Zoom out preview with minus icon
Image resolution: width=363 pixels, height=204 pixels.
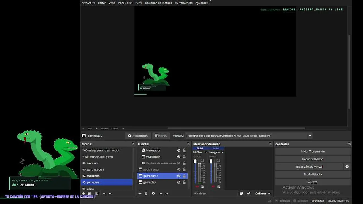83,128
